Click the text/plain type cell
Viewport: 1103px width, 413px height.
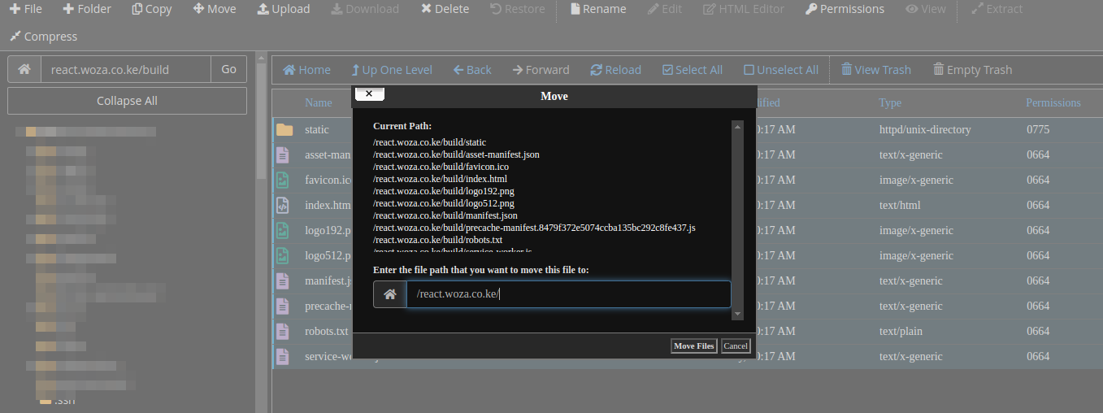901,331
